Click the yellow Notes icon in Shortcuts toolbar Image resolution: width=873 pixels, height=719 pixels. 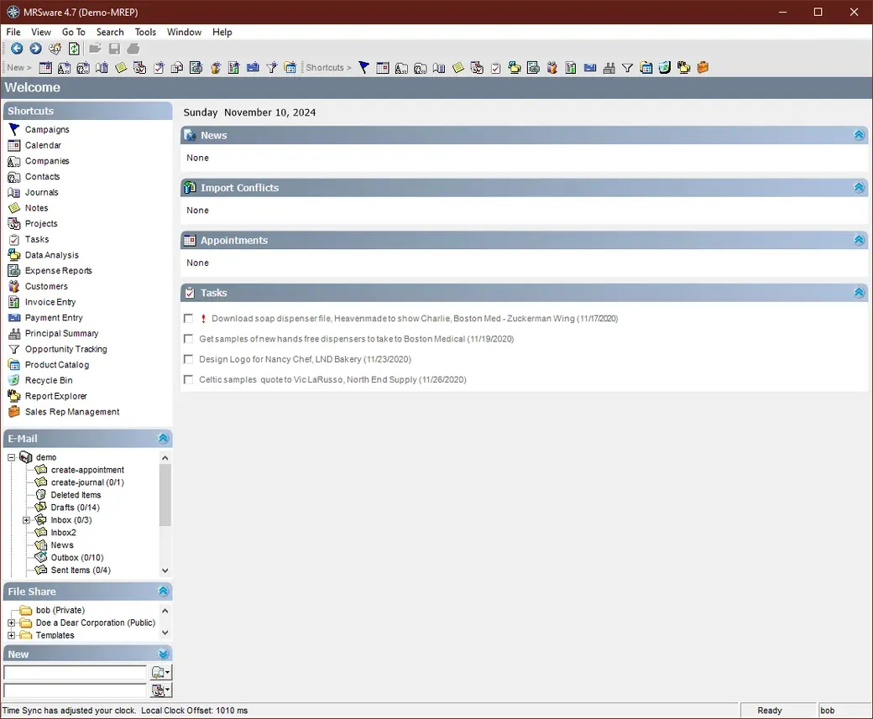pyautogui.click(x=458, y=68)
